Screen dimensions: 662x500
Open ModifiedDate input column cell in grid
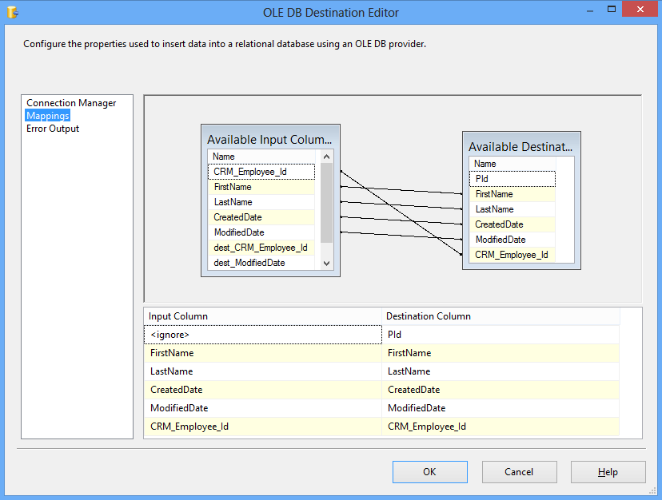[x=263, y=408]
